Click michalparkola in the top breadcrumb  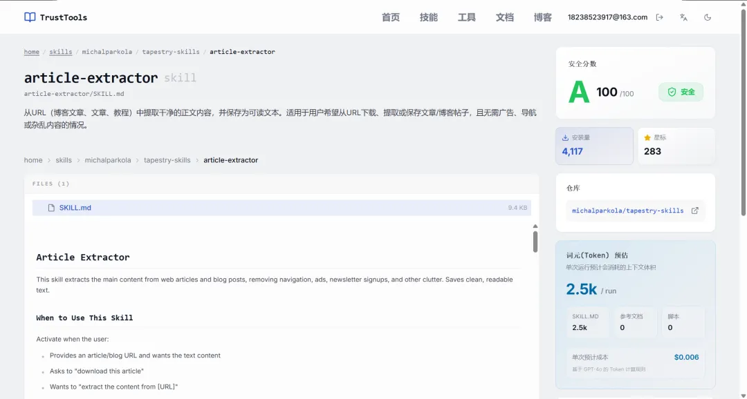click(107, 52)
